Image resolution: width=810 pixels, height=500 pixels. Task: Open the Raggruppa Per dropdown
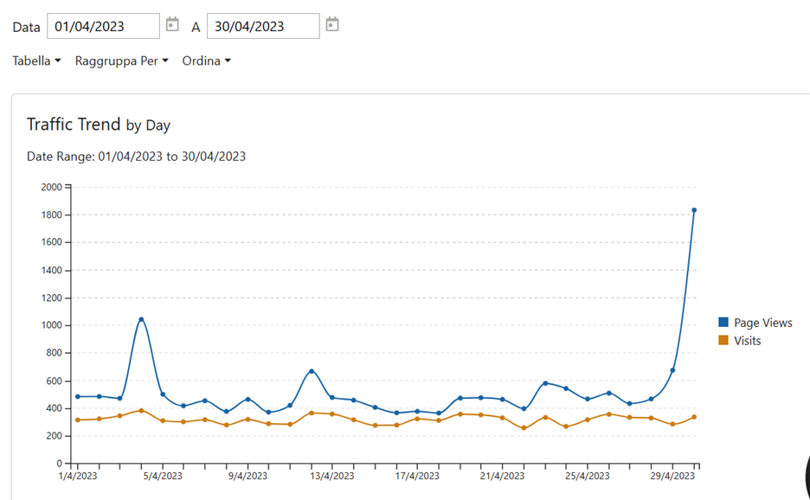(x=121, y=61)
